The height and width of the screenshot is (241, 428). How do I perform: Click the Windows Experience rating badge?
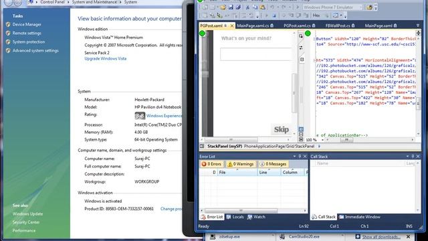[140, 116]
